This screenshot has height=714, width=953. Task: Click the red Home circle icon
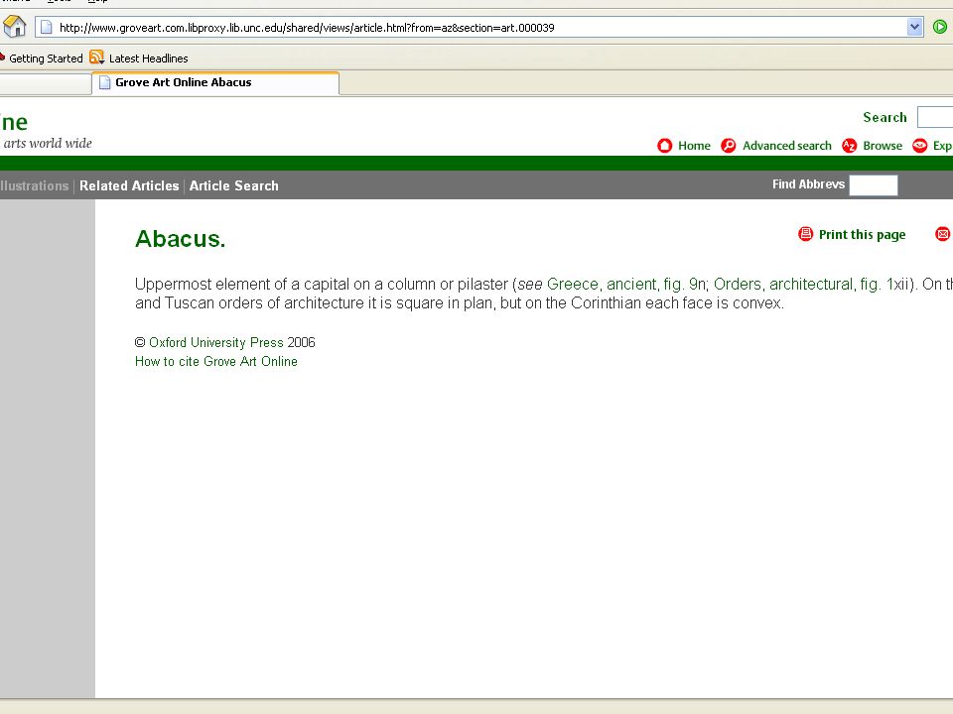click(665, 146)
